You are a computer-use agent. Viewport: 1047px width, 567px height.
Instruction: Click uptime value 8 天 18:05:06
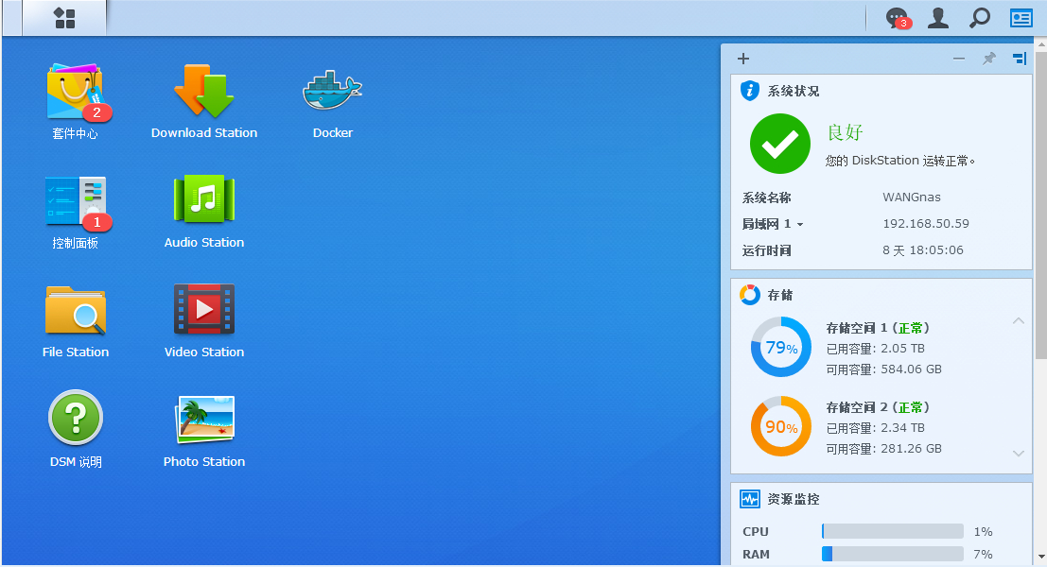pos(923,250)
